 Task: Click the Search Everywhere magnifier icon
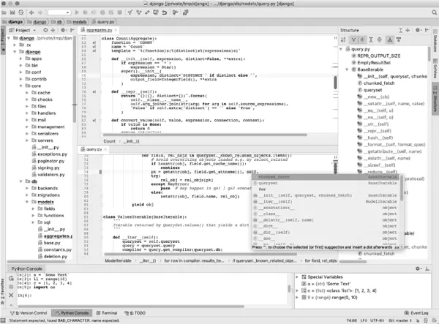point(434,12)
